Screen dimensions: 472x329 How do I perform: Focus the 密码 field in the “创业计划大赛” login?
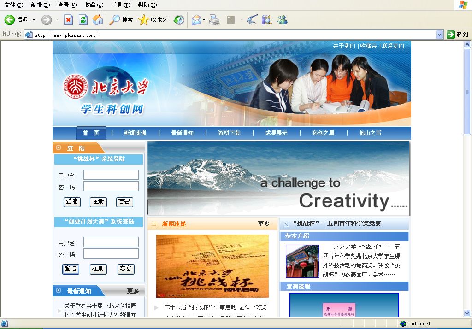111,253
